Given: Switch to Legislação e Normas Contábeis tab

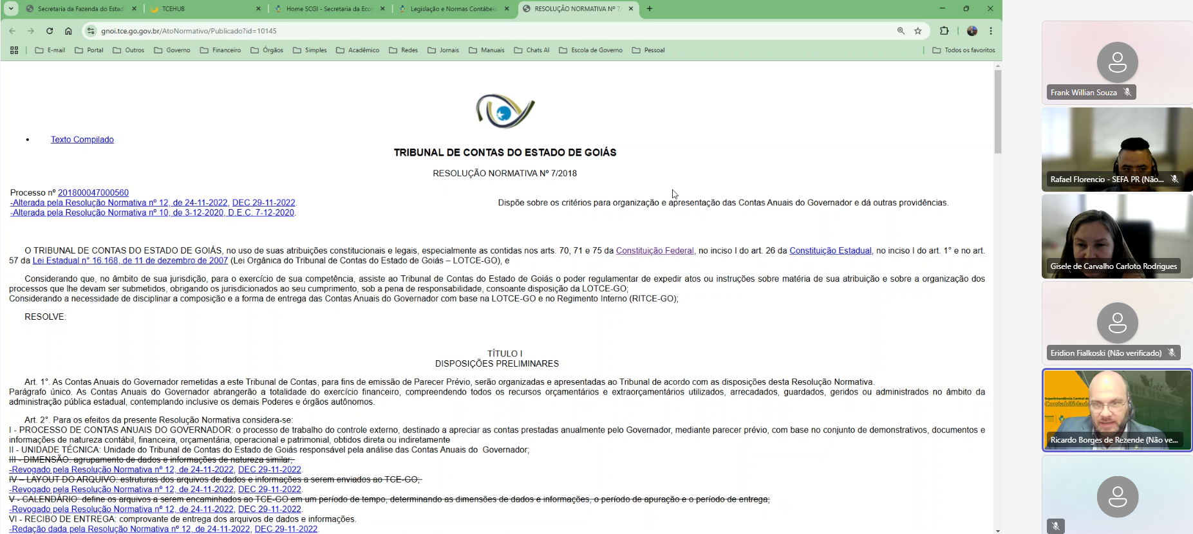Looking at the screenshot, I should pos(453,9).
